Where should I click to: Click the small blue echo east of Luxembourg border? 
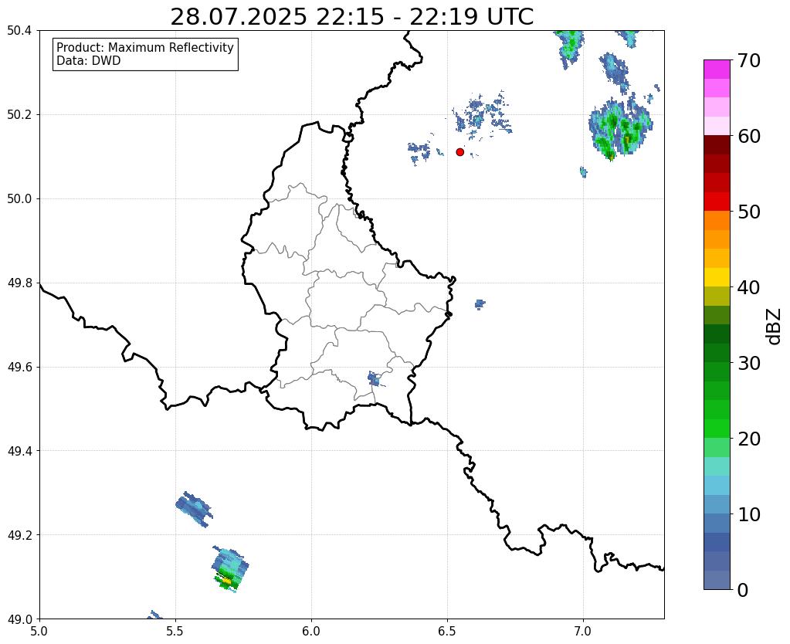tap(480, 304)
